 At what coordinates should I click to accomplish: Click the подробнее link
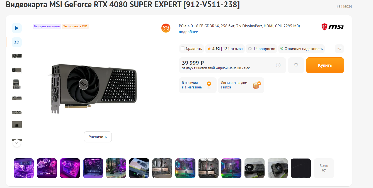(188, 32)
